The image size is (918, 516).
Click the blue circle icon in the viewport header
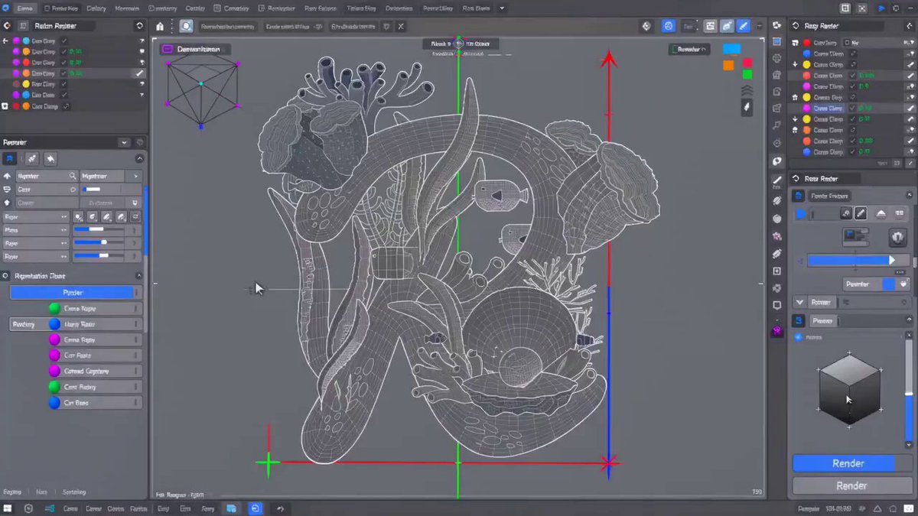(669, 26)
